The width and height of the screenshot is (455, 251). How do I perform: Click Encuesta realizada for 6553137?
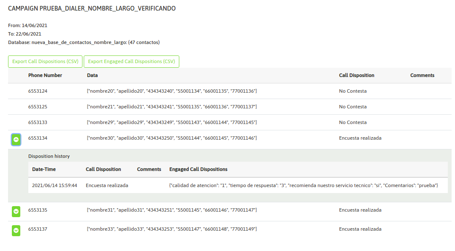tap(360, 229)
